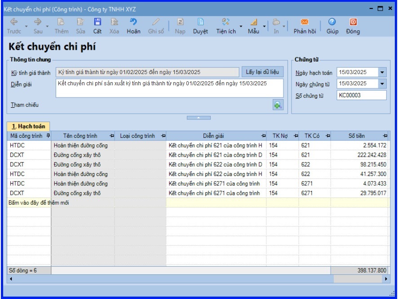398x299 pixels.
Task: Select Đường cống xây thô in 622 row
Action: coord(83,165)
